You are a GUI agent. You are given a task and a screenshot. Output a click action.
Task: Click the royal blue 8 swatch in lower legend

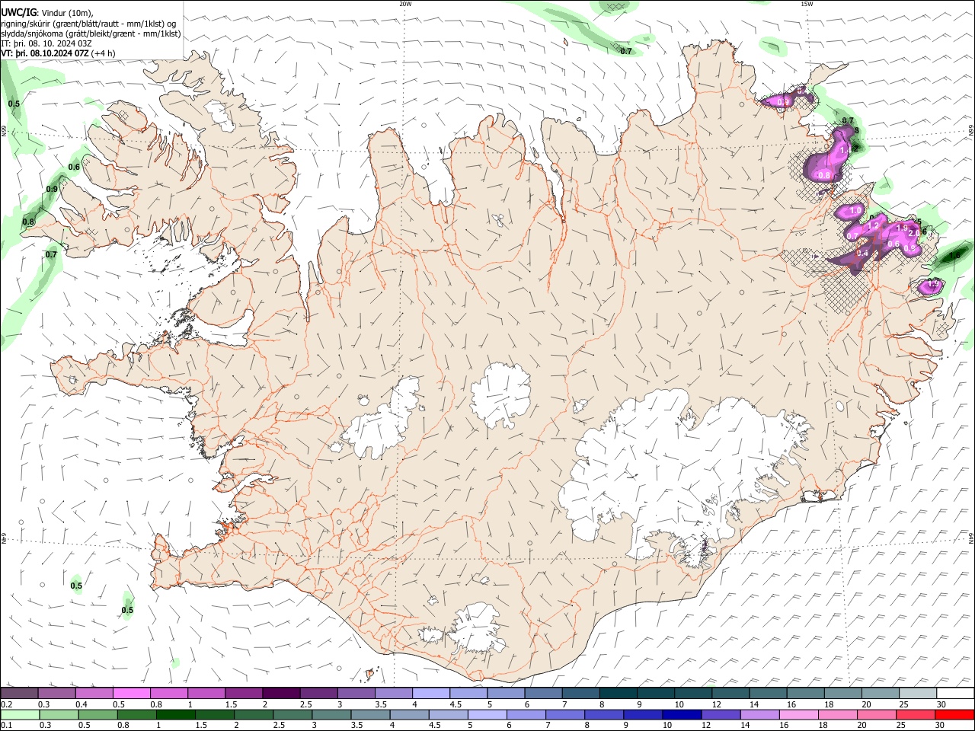coord(604,714)
